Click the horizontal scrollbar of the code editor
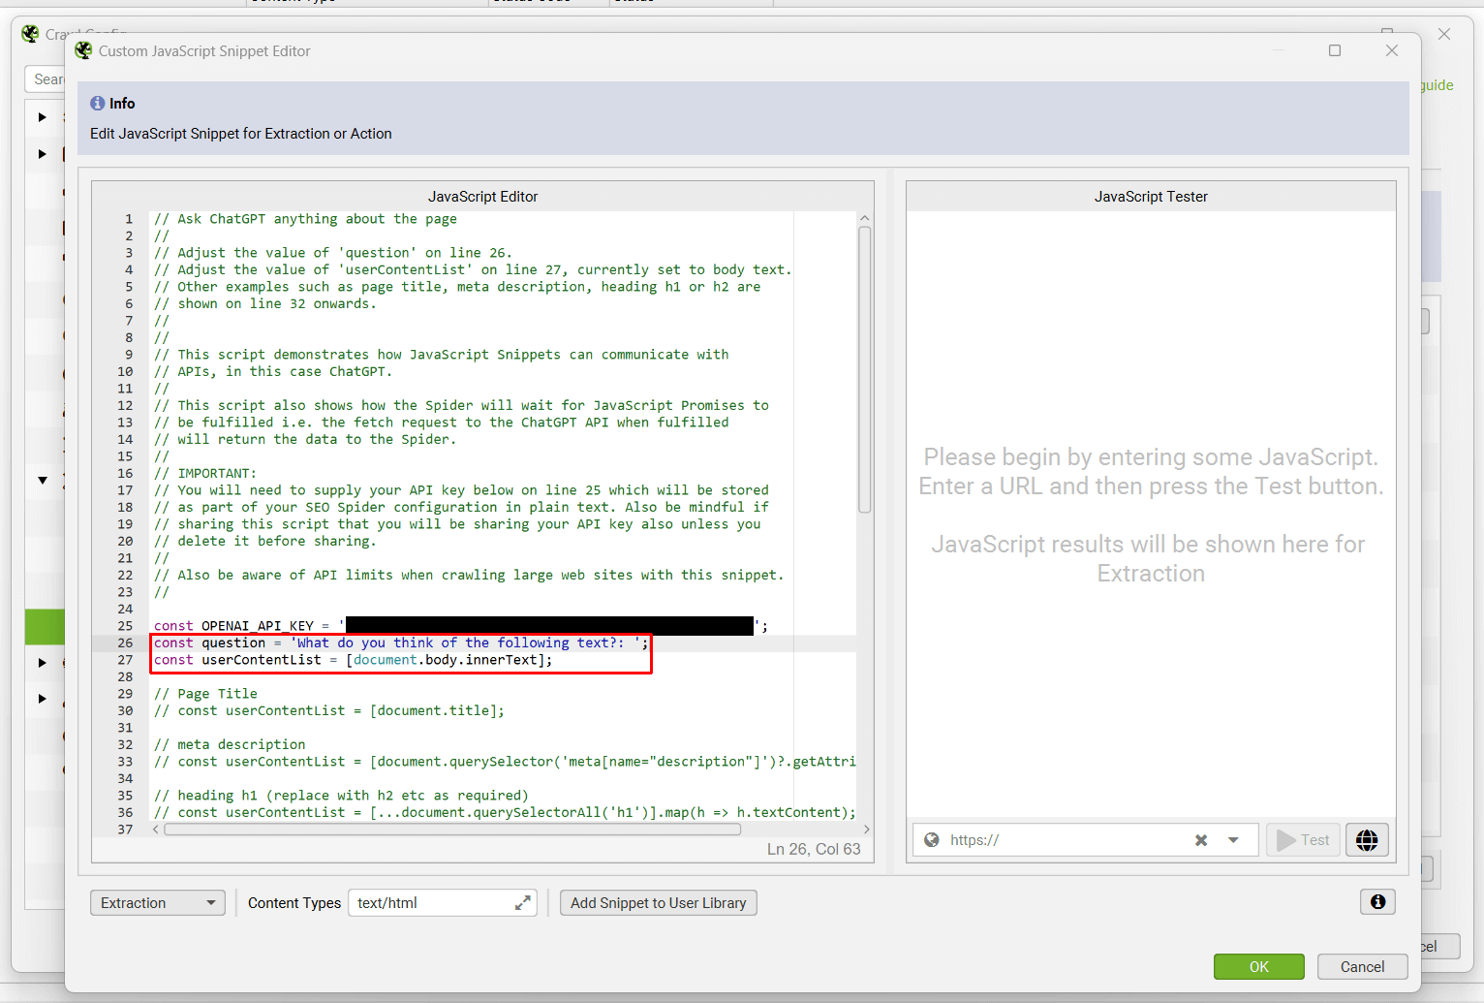 click(x=452, y=830)
